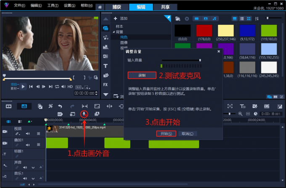This screenshot has height=188, width=286.
Task: Undo the last action
Action: pyautogui.click(x=60, y=106)
